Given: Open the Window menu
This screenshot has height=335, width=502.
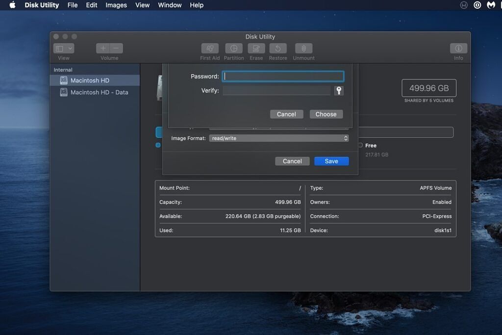Looking at the screenshot, I should point(169,5).
